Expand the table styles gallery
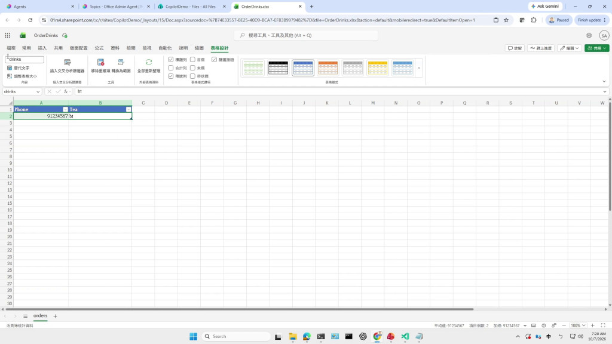 click(419, 68)
